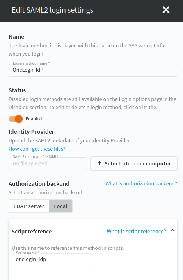183x280 pixels.
Task: Close the Edit SAML2 login settings panel
Action: coord(166,10)
